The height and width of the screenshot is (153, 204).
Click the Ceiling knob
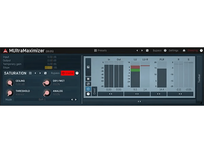tap(10, 83)
